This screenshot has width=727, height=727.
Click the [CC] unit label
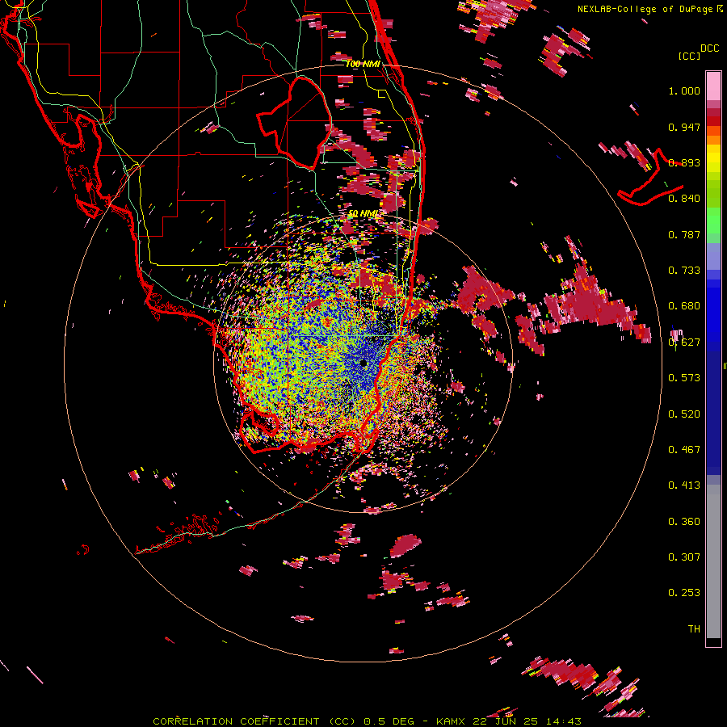[689, 57]
